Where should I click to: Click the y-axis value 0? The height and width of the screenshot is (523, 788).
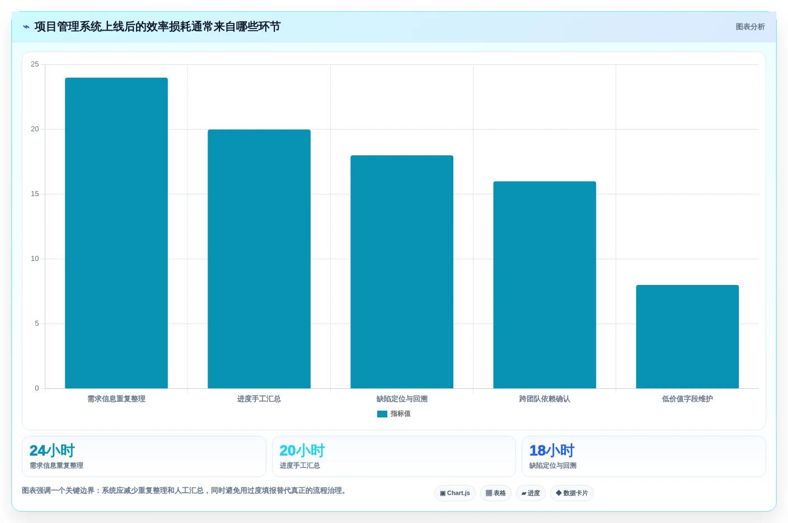(37, 388)
